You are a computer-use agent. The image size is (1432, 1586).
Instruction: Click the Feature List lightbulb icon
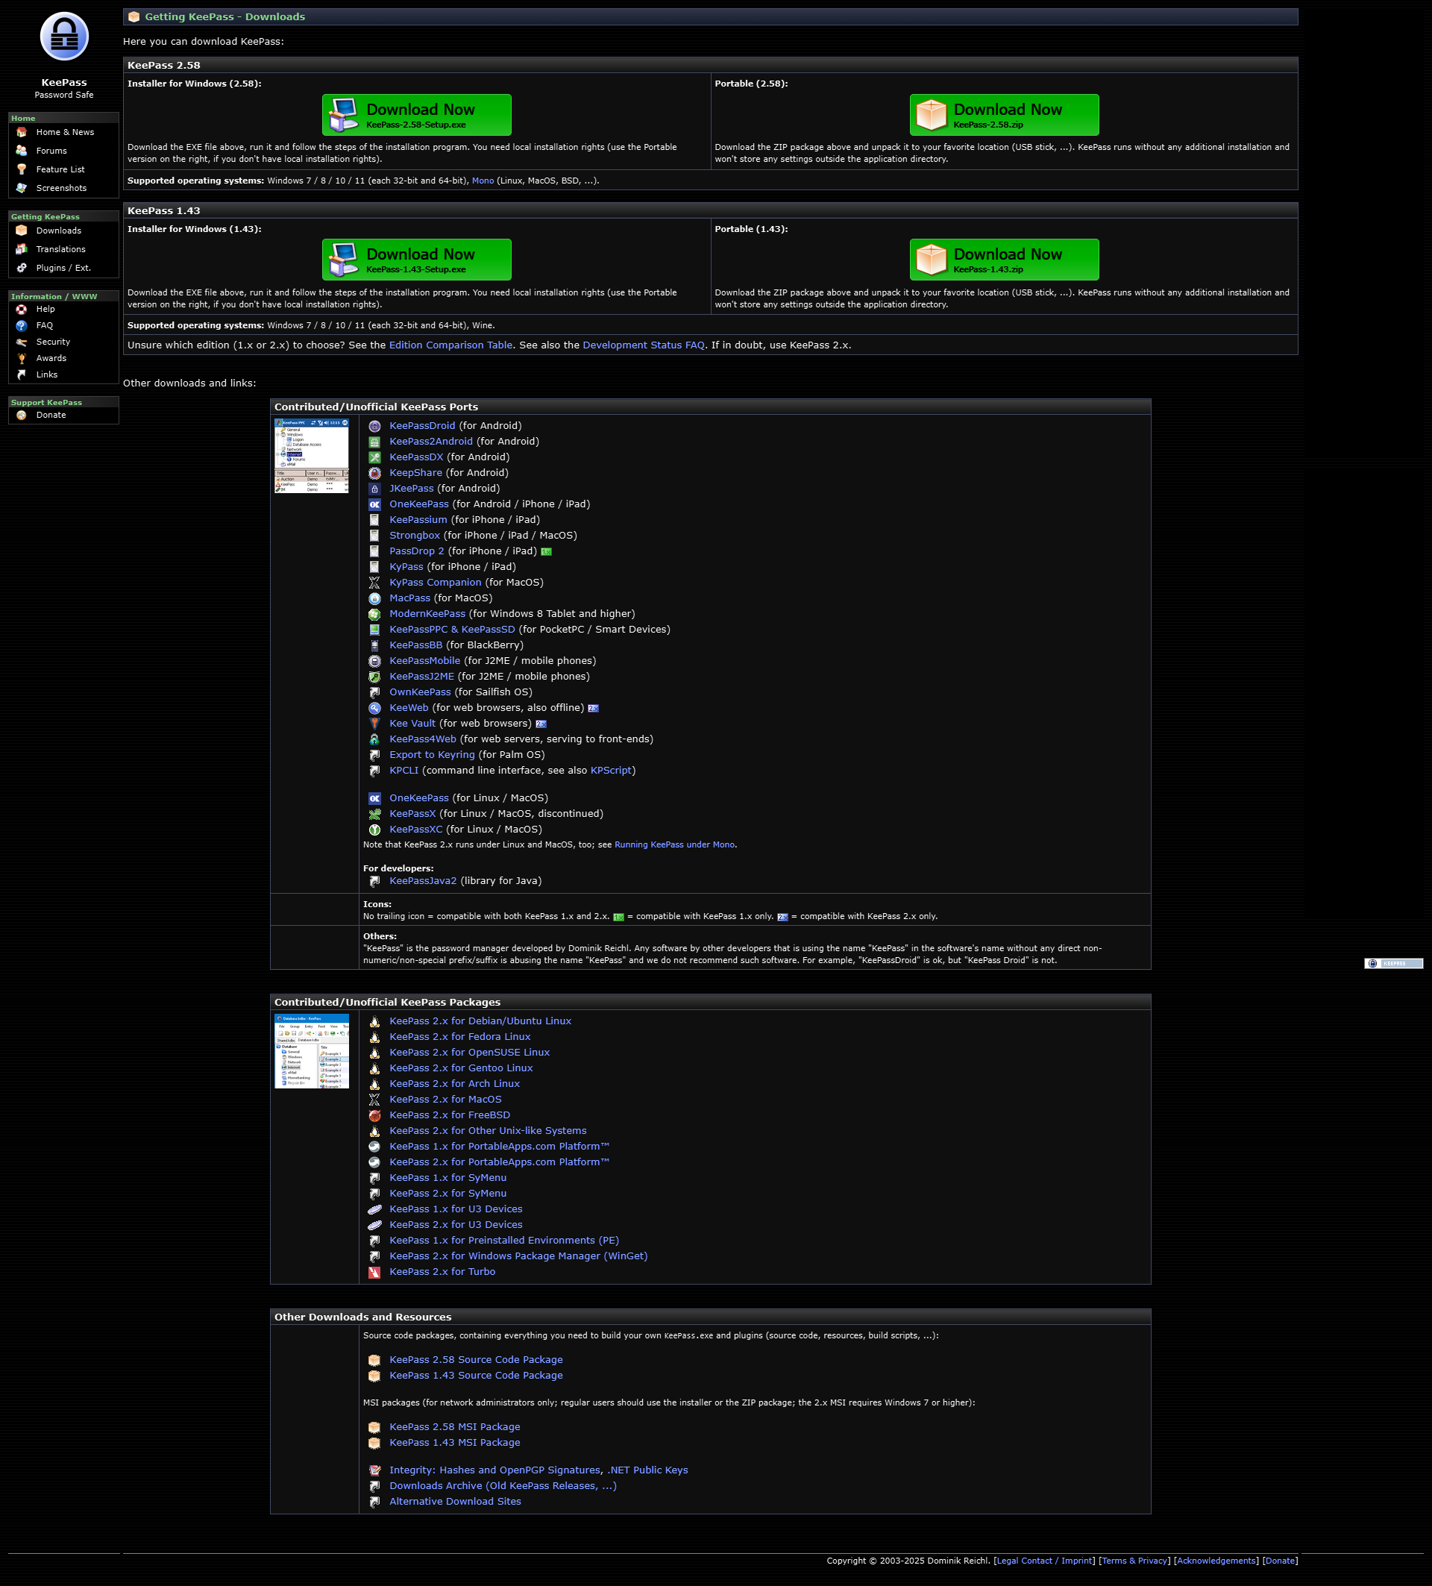[x=21, y=170]
